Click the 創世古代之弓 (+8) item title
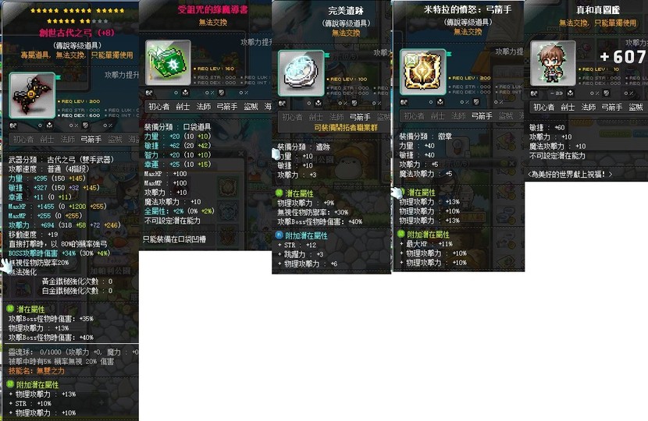Viewport: 648px width, 421px height. (77, 33)
